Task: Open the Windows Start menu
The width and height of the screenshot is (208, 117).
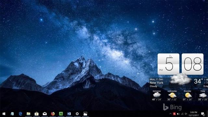Action: tap(4, 114)
